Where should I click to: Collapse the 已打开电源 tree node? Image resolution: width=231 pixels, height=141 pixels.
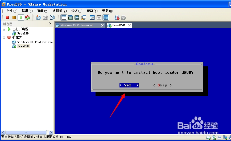(x=4, y=29)
